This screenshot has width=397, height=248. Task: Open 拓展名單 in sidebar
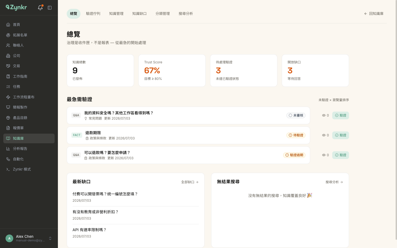29,35
